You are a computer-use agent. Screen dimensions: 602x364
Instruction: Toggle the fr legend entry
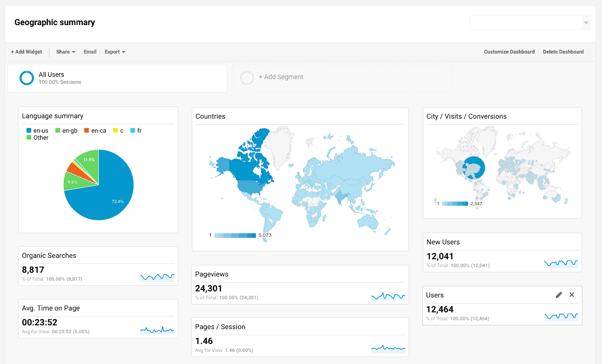pyautogui.click(x=135, y=131)
